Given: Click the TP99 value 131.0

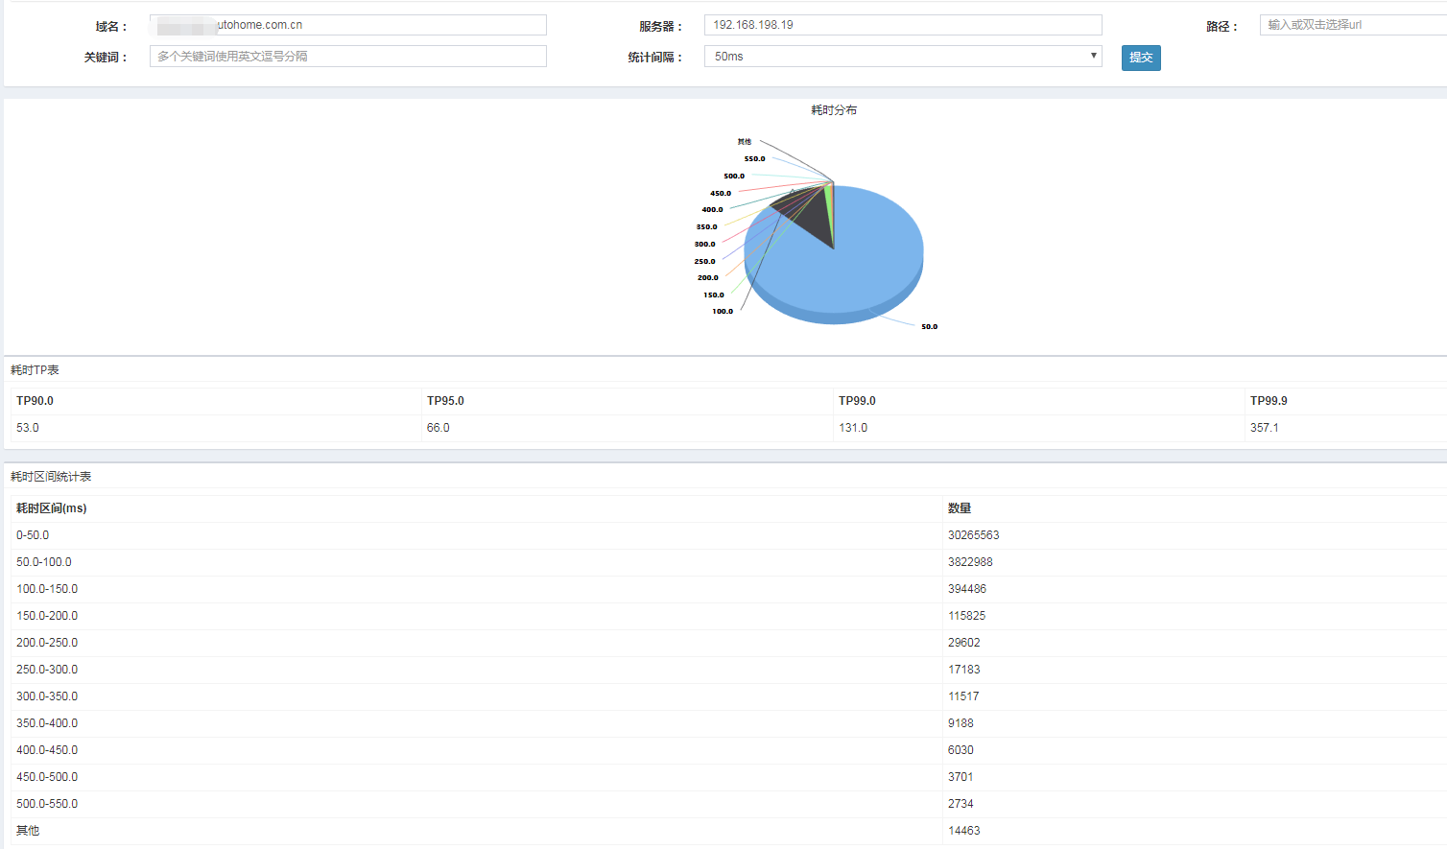Looking at the screenshot, I should click(x=853, y=428).
